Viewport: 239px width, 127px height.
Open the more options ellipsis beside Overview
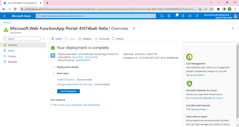click(140, 28)
